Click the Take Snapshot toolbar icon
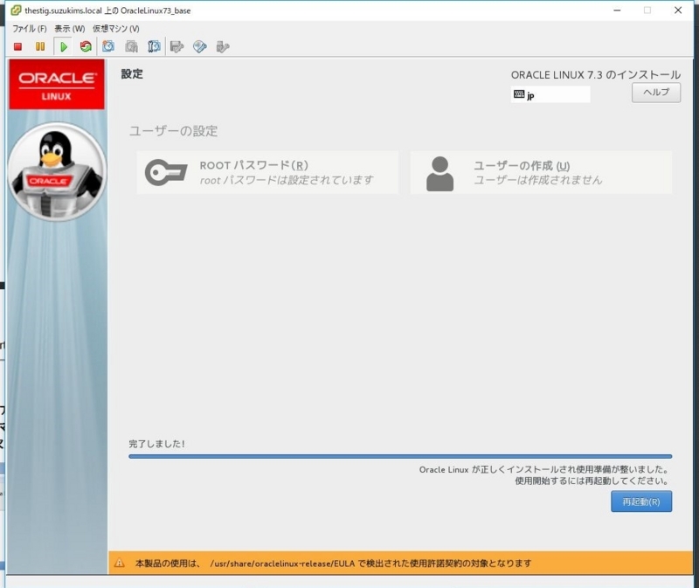 [x=108, y=46]
